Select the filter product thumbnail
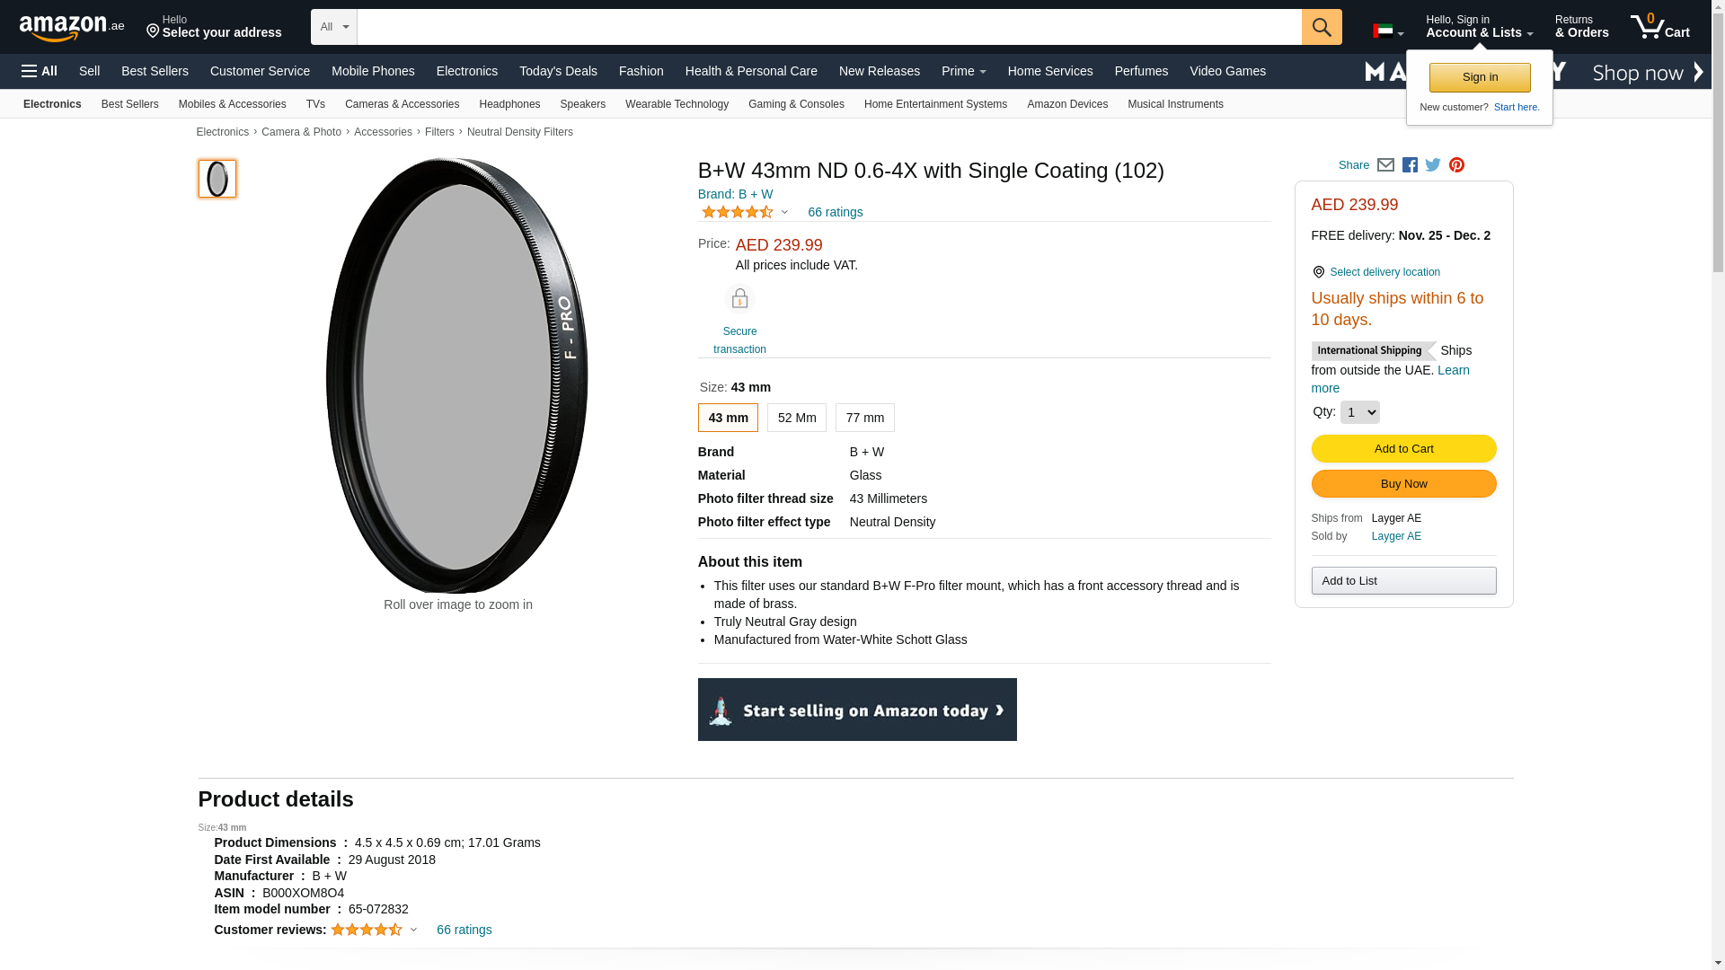1725x970 pixels. (217, 179)
